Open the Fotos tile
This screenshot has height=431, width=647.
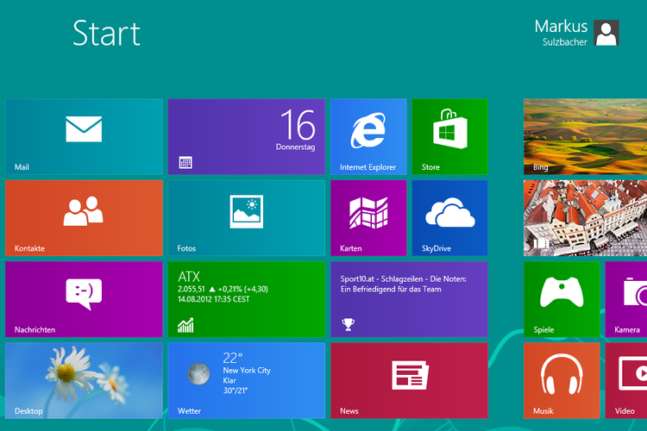pyautogui.click(x=246, y=217)
